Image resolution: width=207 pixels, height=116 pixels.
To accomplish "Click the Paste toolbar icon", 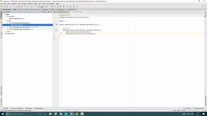I will (x=22, y=6).
